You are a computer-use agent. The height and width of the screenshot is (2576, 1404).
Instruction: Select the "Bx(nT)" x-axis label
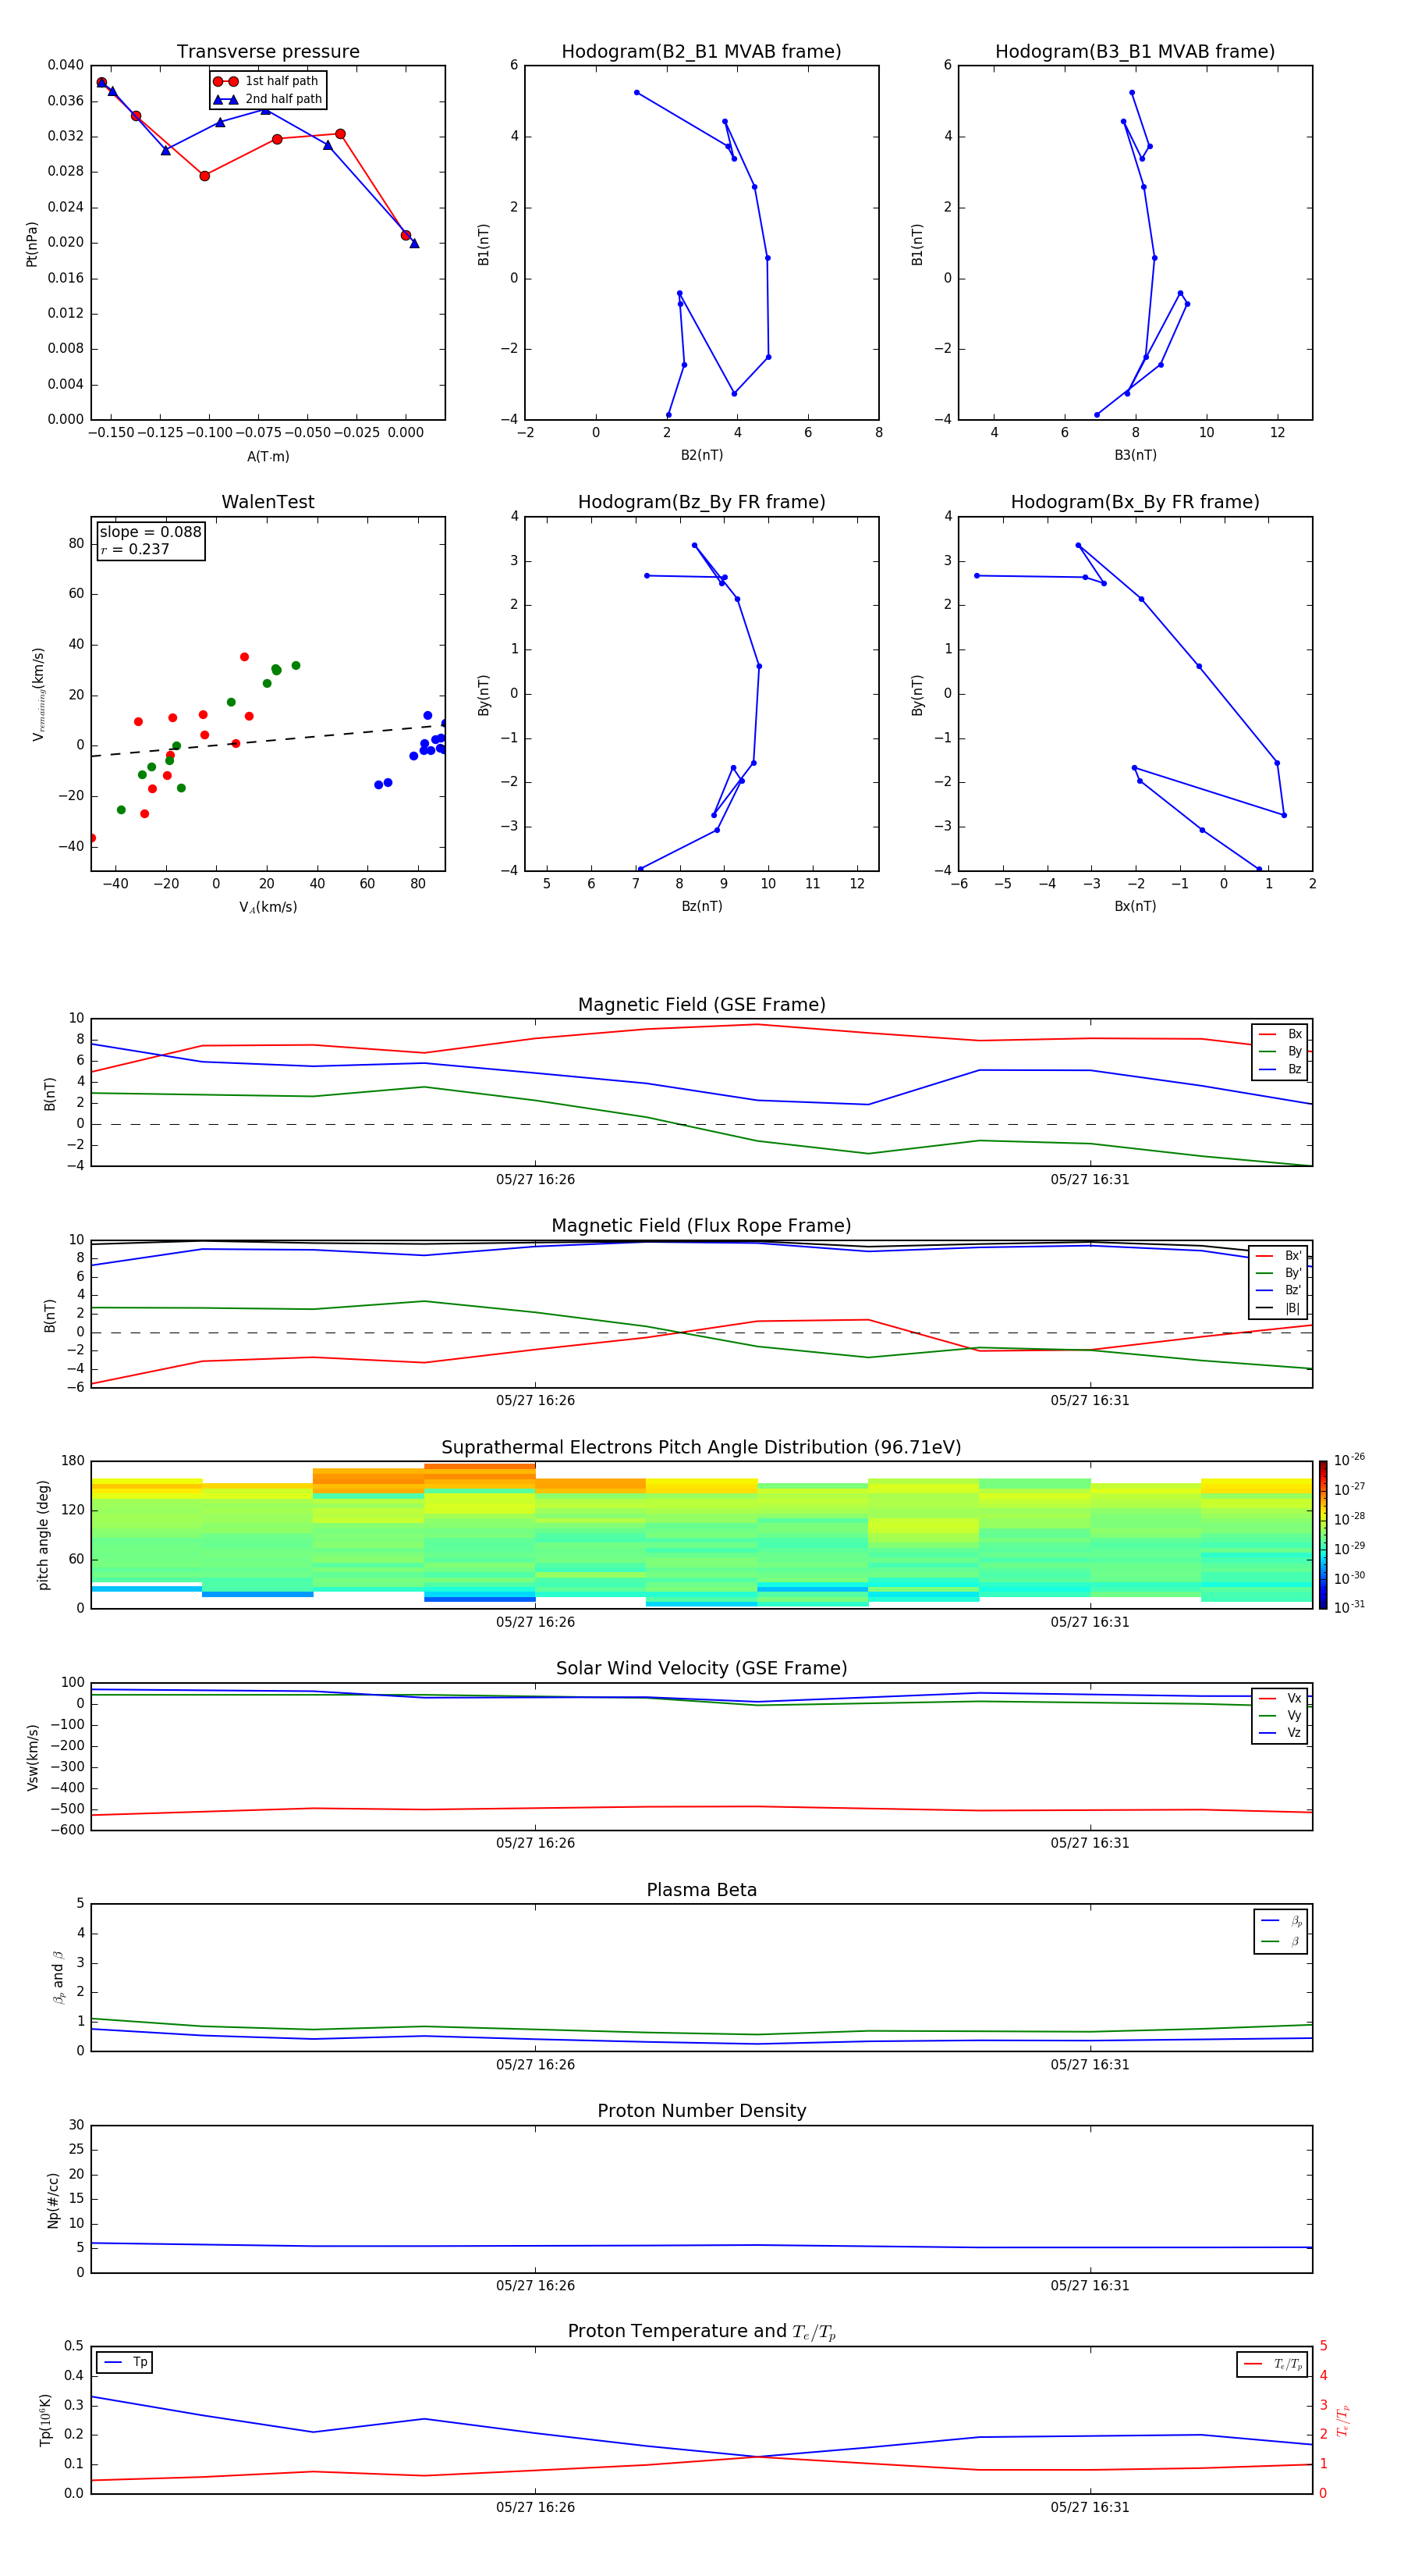pos(1135,906)
